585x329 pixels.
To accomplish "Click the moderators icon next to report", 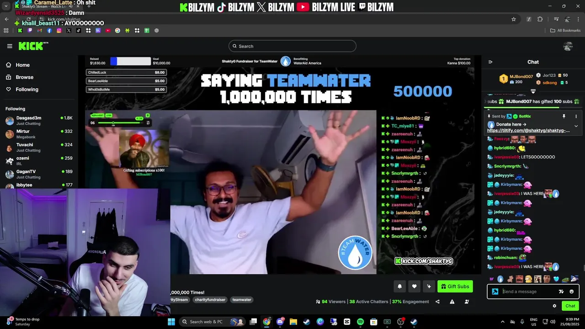I will click(x=467, y=302).
